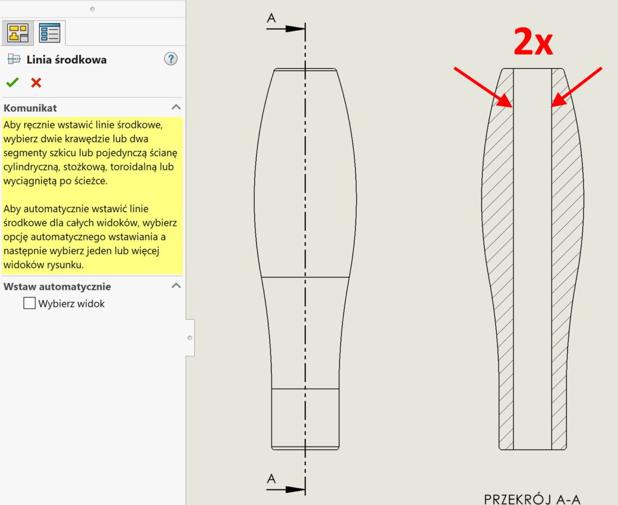
Task: Click the panel edge flyout handle
Action: click(191, 339)
